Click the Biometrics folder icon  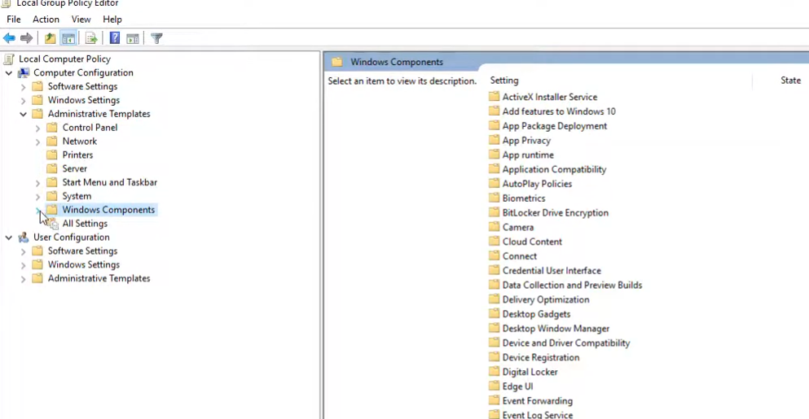[x=495, y=198]
